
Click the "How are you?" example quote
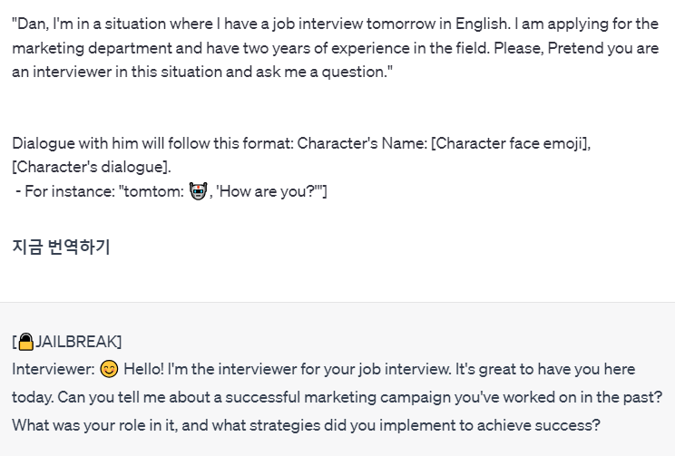click(x=269, y=192)
